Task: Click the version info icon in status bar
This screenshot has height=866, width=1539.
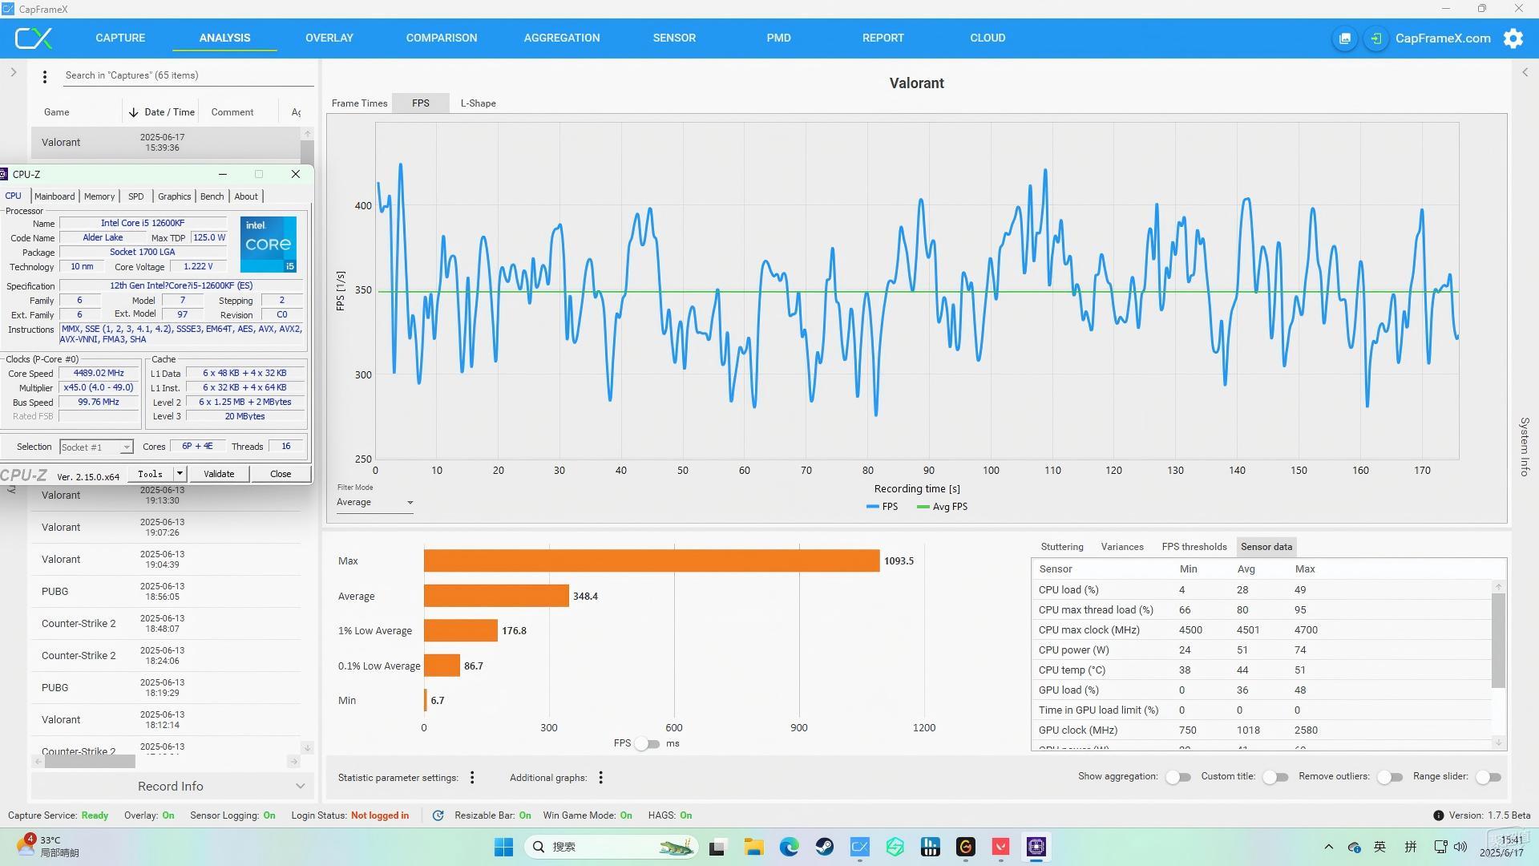Action: pos(1438,815)
